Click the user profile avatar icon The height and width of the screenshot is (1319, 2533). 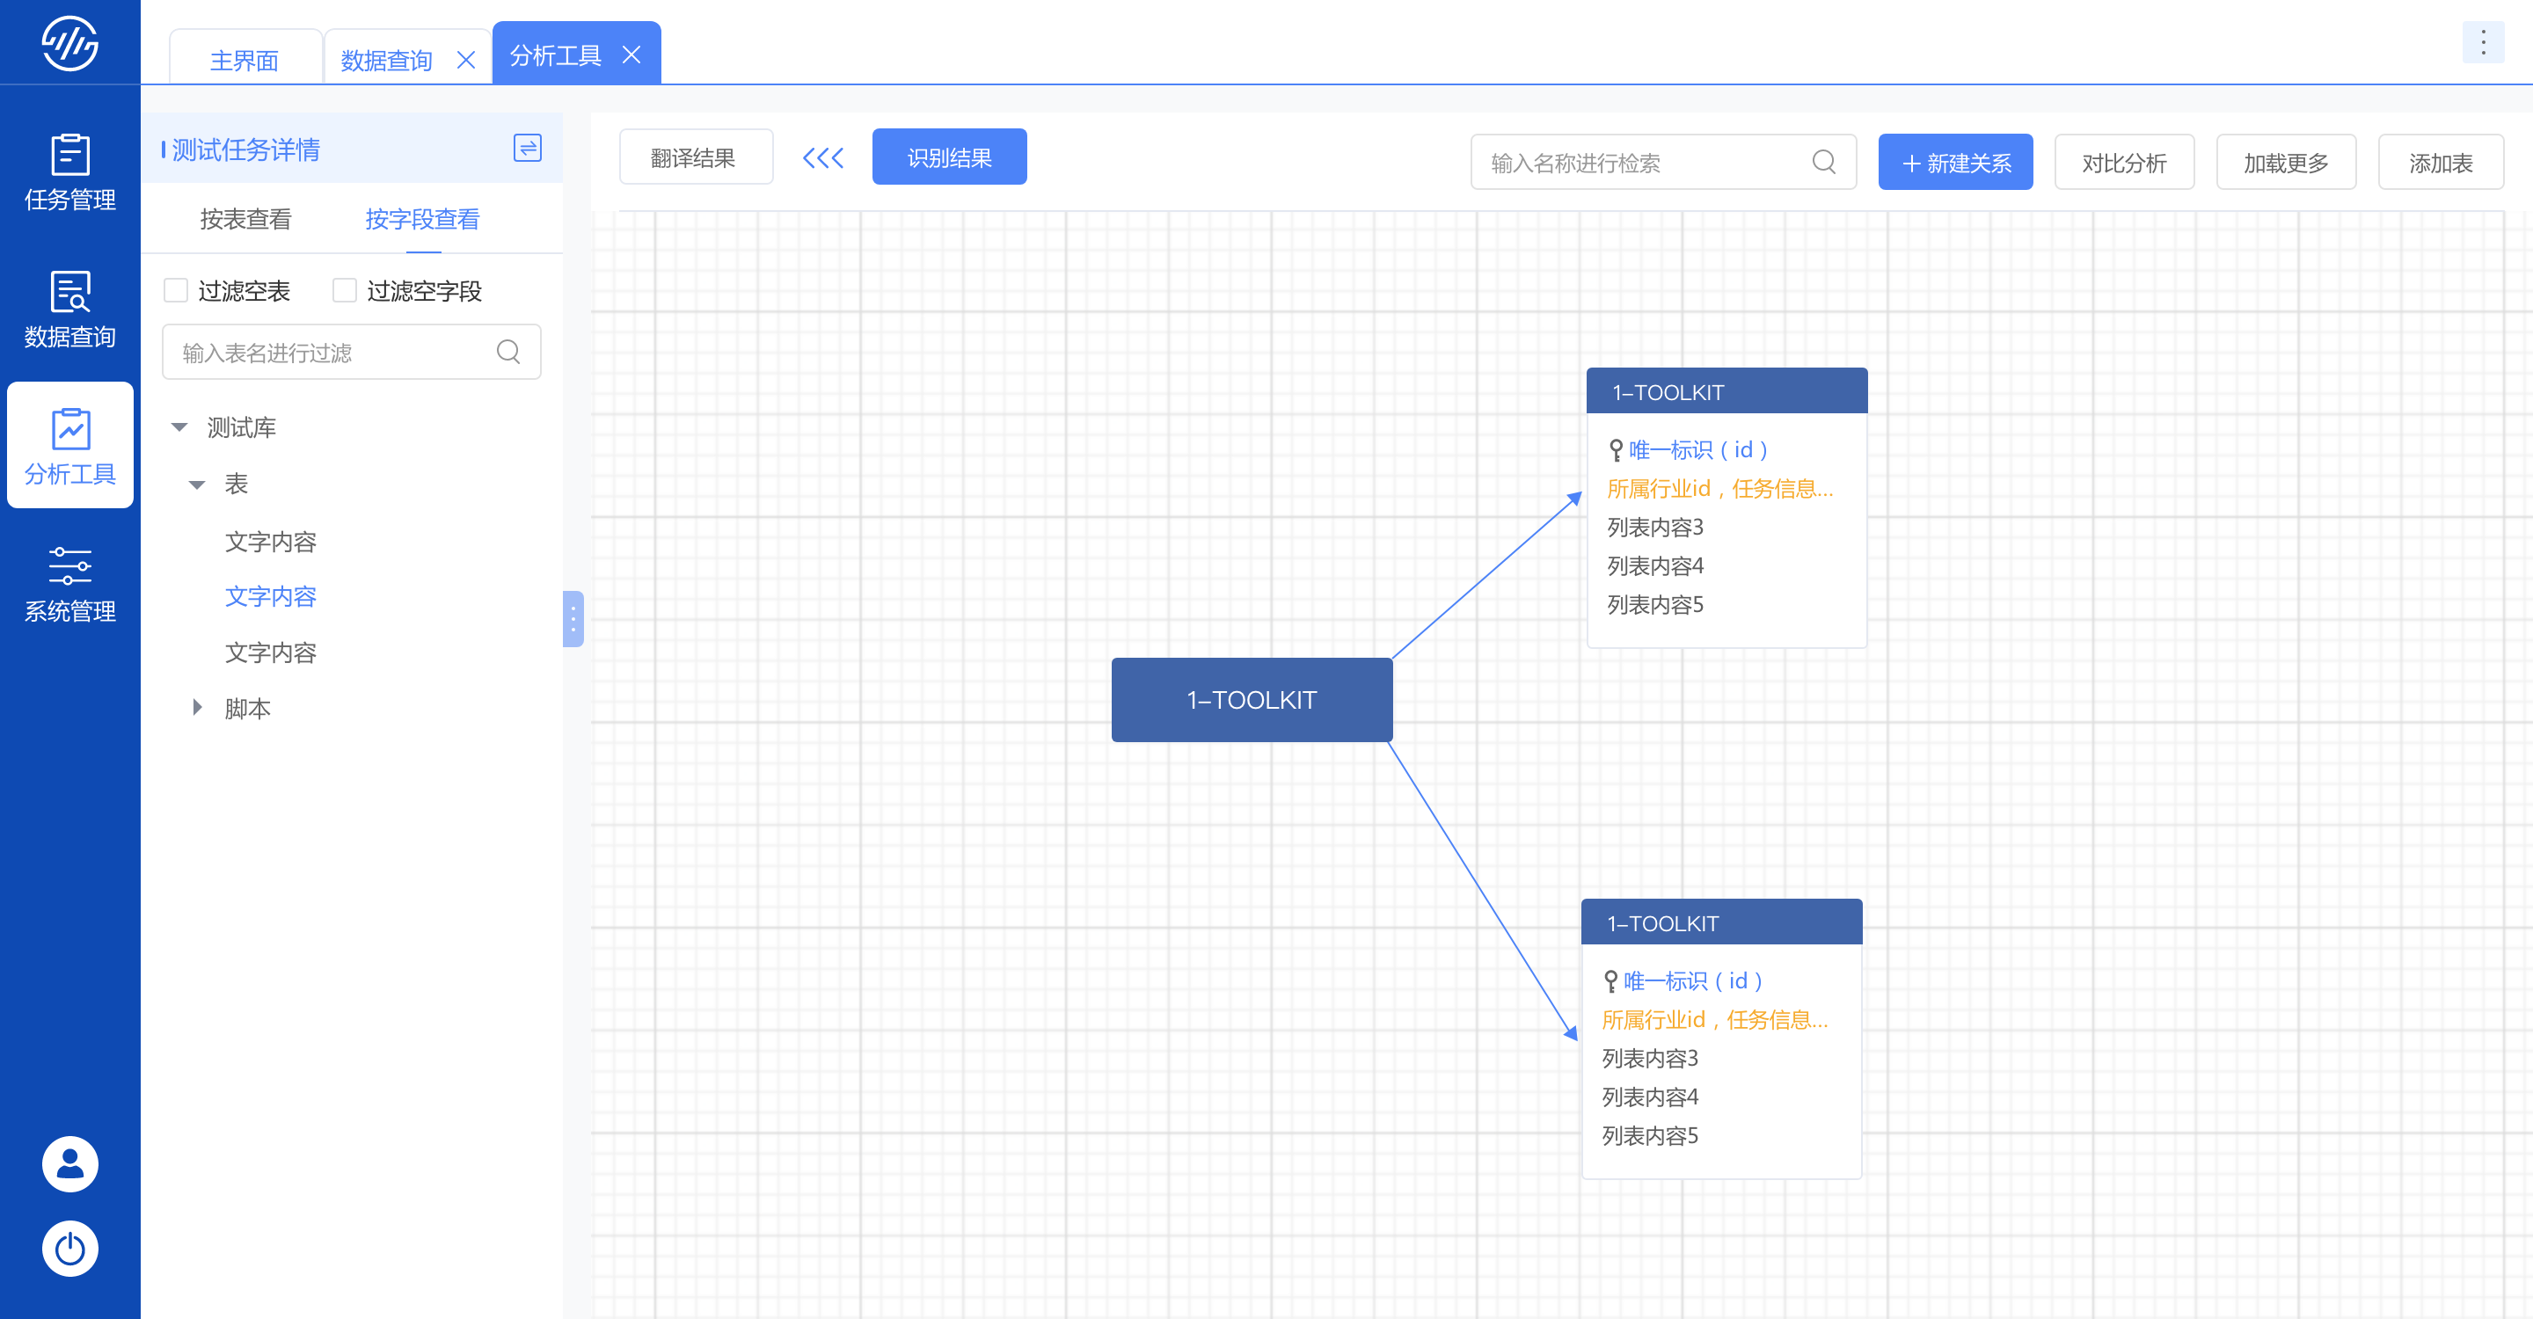pos(69,1163)
